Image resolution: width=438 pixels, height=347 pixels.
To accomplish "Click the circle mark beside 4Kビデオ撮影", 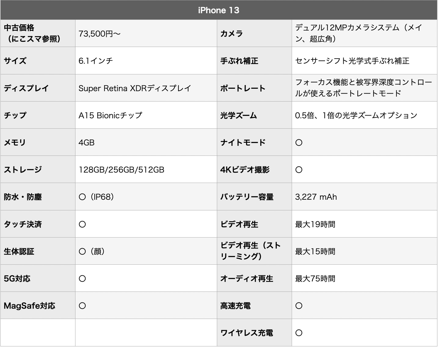I will 299,170.
